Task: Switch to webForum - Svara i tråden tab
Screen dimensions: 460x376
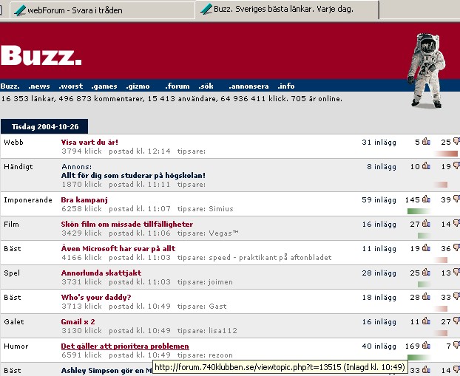Action: [x=102, y=10]
